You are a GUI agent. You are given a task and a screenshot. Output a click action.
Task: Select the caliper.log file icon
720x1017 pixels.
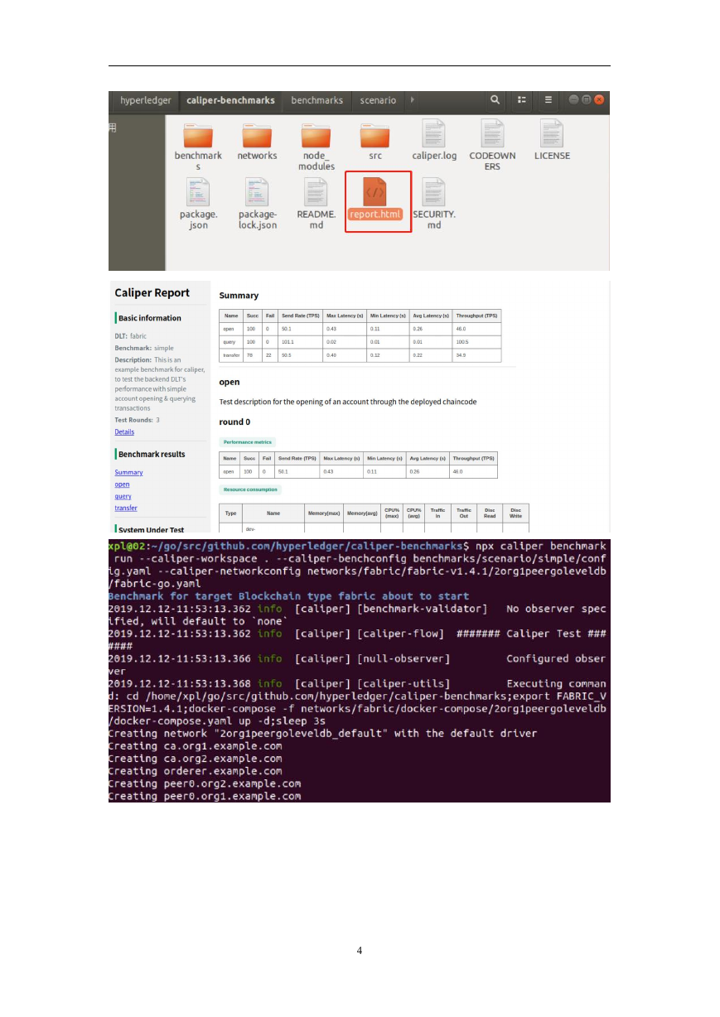point(434,133)
